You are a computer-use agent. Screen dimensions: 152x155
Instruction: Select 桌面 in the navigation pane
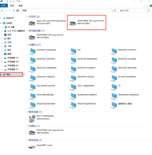9,54
